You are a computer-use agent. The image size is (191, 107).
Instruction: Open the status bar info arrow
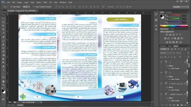(x=41, y=102)
